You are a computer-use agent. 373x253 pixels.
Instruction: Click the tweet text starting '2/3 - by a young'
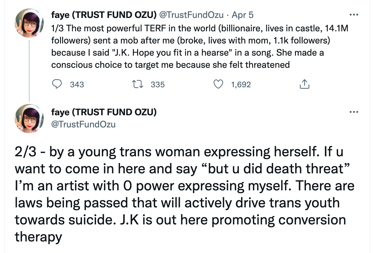tap(185, 194)
